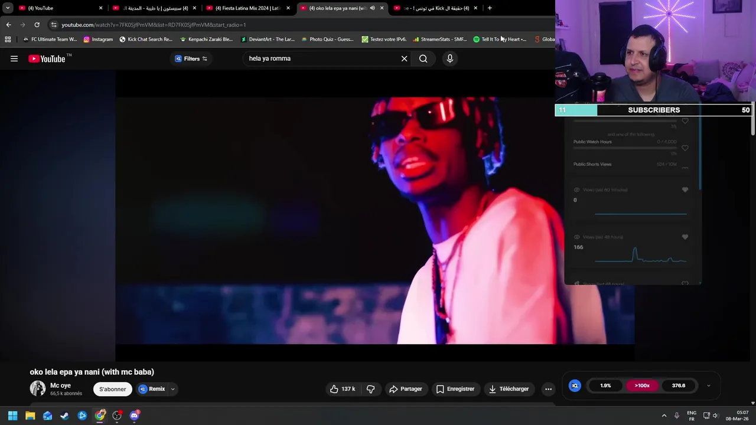The height and width of the screenshot is (425, 756).
Task: Favorite the Views last 60 minutes heart
Action: [685, 190]
